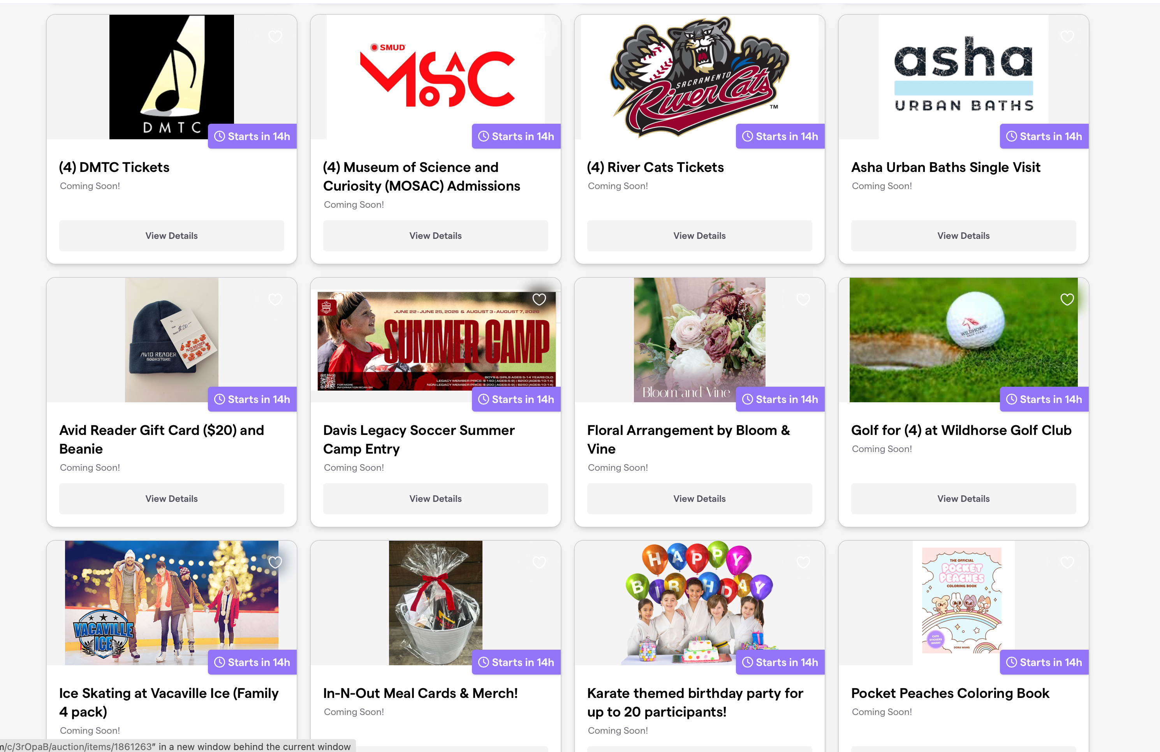
Task: Favorite the Davis Legacy Soccer Camp heart
Action: (539, 299)
